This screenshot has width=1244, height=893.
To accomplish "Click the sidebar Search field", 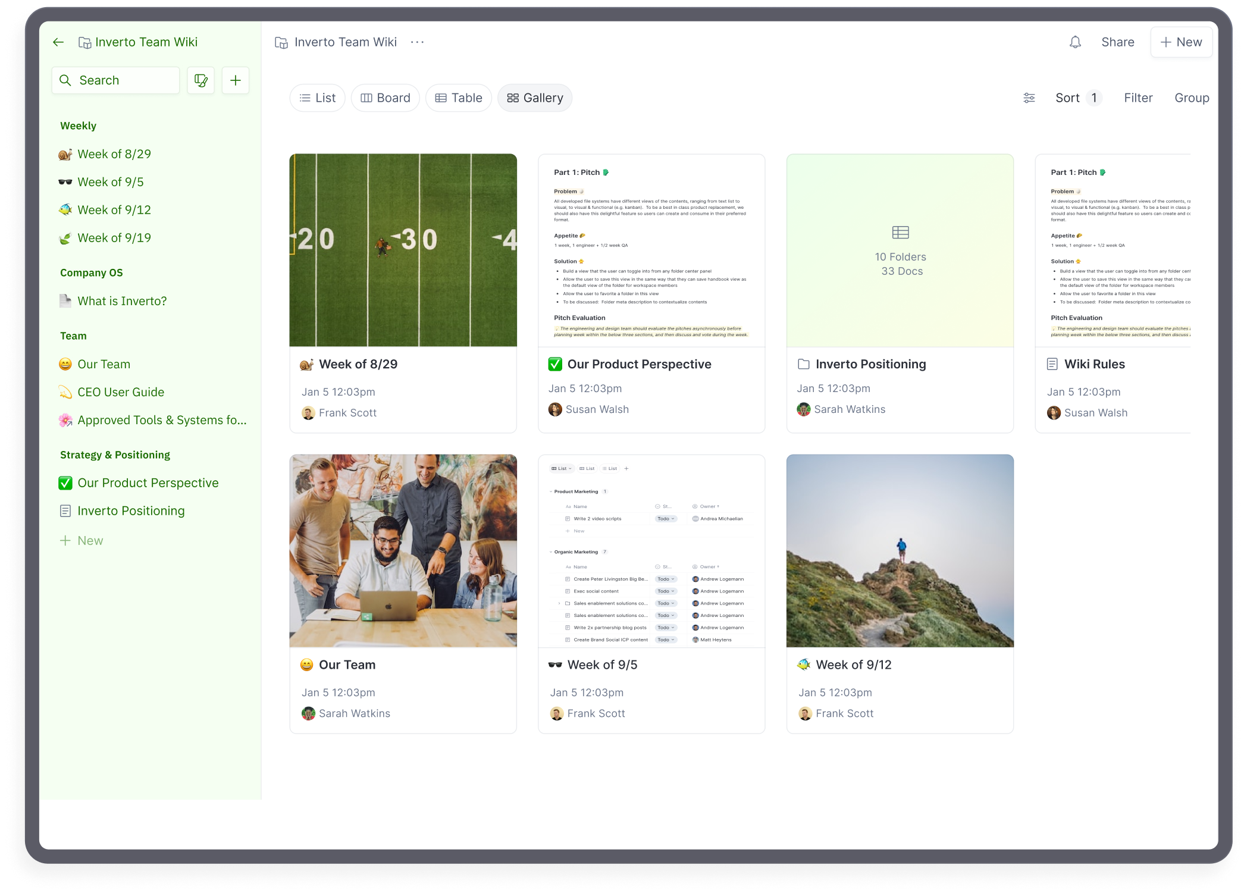I will 116,80.
